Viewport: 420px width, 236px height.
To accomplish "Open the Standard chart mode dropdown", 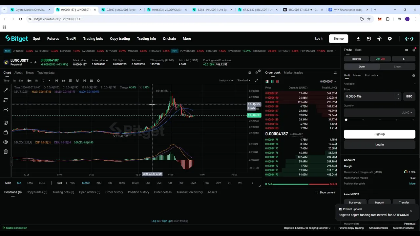I will coord(244,81).
